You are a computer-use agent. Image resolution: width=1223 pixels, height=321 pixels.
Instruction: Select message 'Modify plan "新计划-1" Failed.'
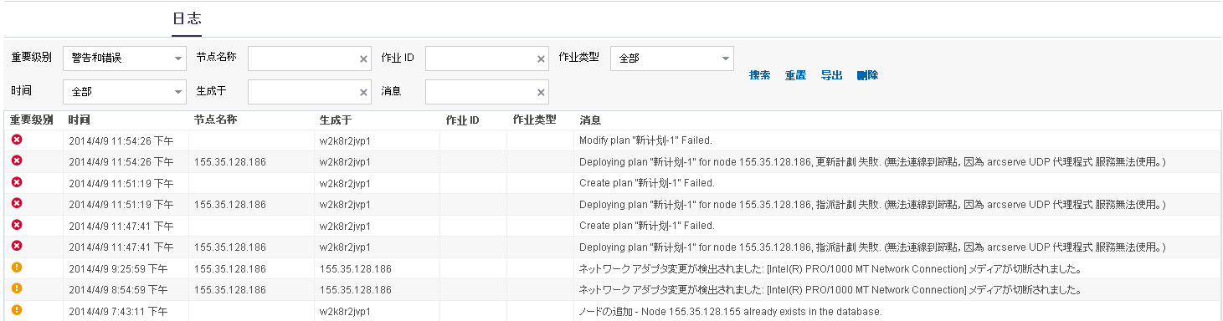(645, 140)
